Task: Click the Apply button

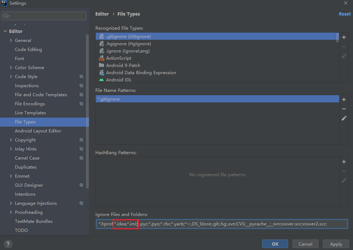Action: (x=336, y=244)
